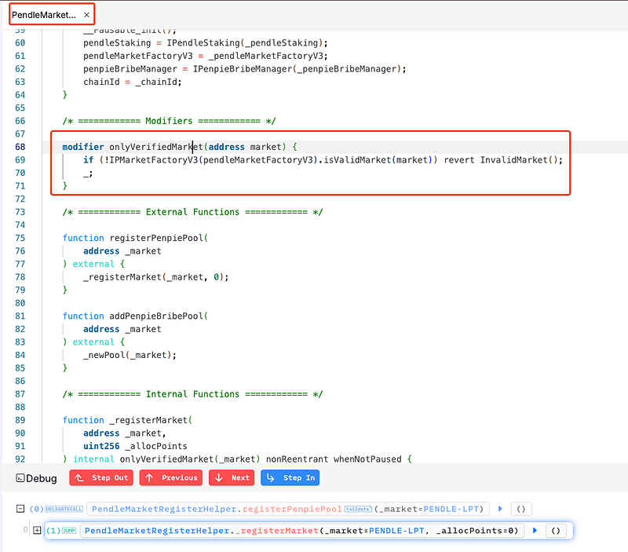This screenshot has width=628, height=552.
Task: Click the JUMP badge on trace row
Action: [x=70, y=531]
